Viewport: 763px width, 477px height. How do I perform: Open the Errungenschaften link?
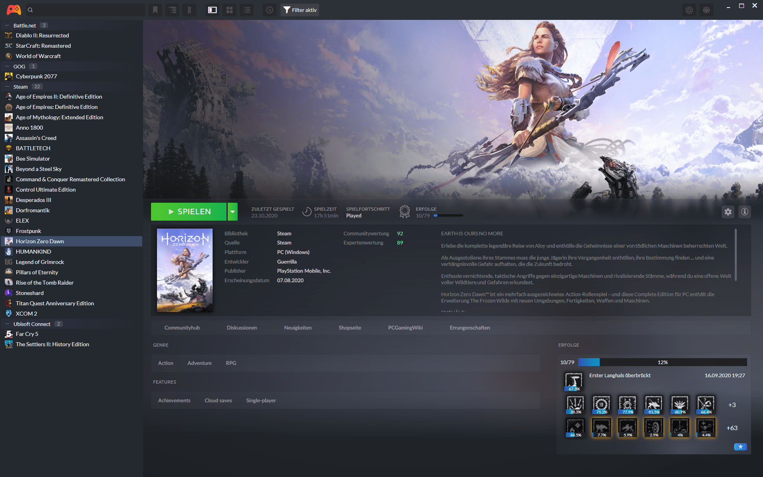click(x=470, y=328)
